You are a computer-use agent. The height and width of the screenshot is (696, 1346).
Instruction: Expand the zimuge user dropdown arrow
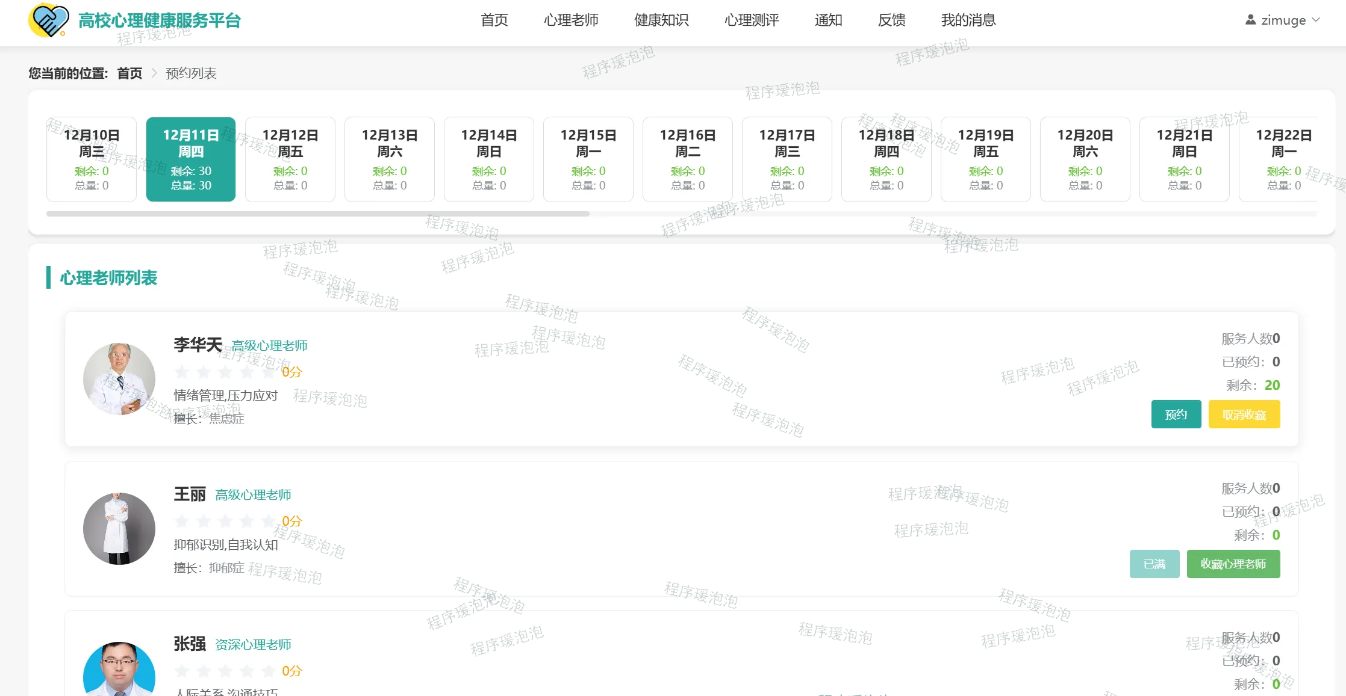point(1316,20)
